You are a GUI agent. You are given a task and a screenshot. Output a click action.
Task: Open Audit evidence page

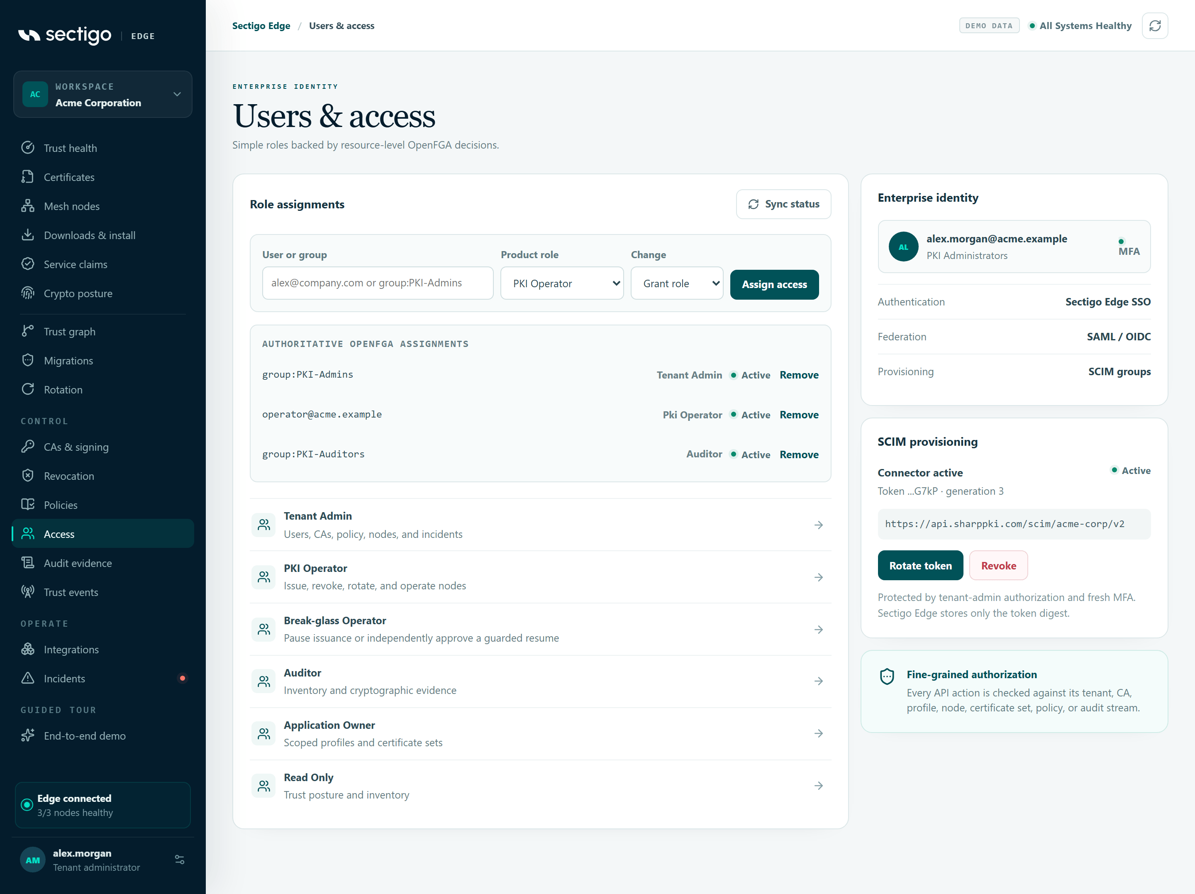pos(102,563)
